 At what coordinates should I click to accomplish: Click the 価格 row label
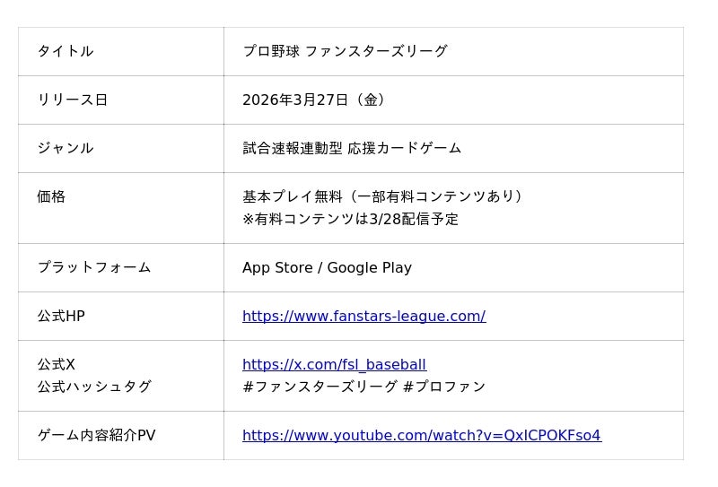point(51,196)
